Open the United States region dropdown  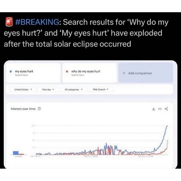pyautogui.click(x=23, y=90)
